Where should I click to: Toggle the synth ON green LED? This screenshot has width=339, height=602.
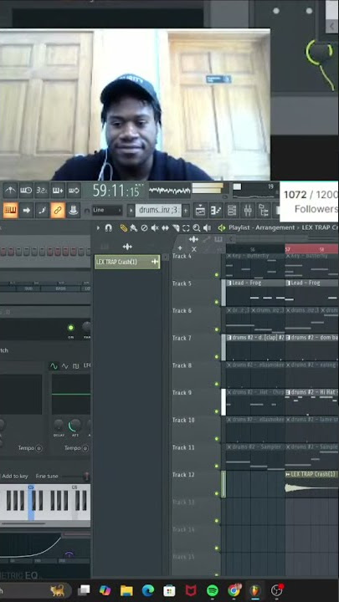coord(70,328)
